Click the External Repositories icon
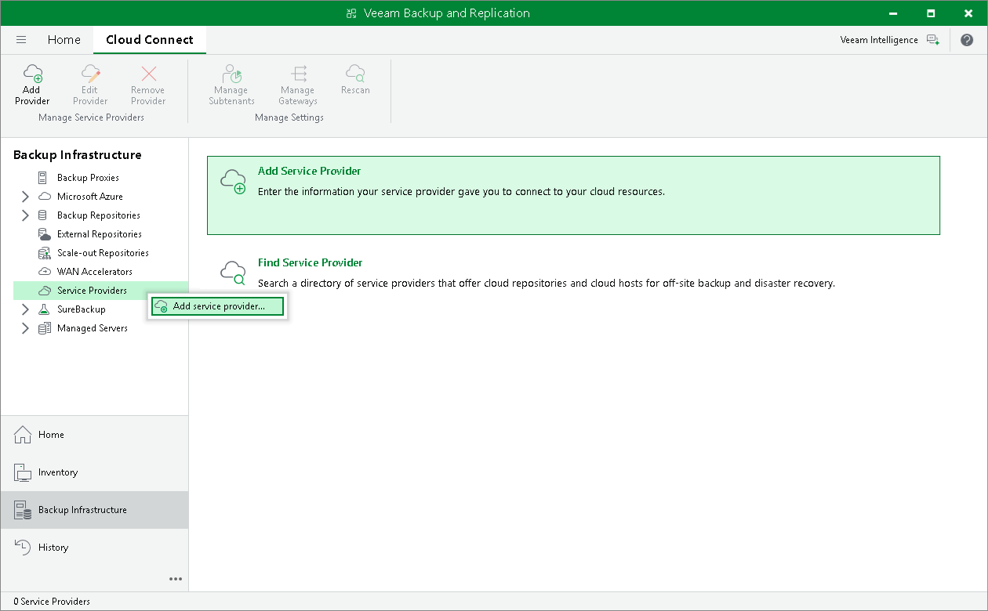 pyautogui.click(x=43, y=234)
